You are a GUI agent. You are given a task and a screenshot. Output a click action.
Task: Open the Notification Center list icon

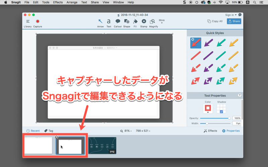coord(261,2)
